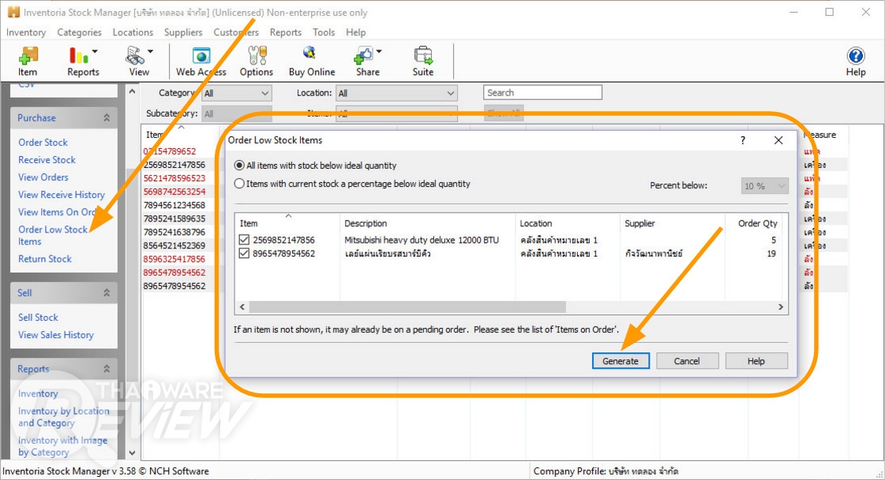Collapse the Reports sidebar panel
885x480 pixels.
click(107, 369)
